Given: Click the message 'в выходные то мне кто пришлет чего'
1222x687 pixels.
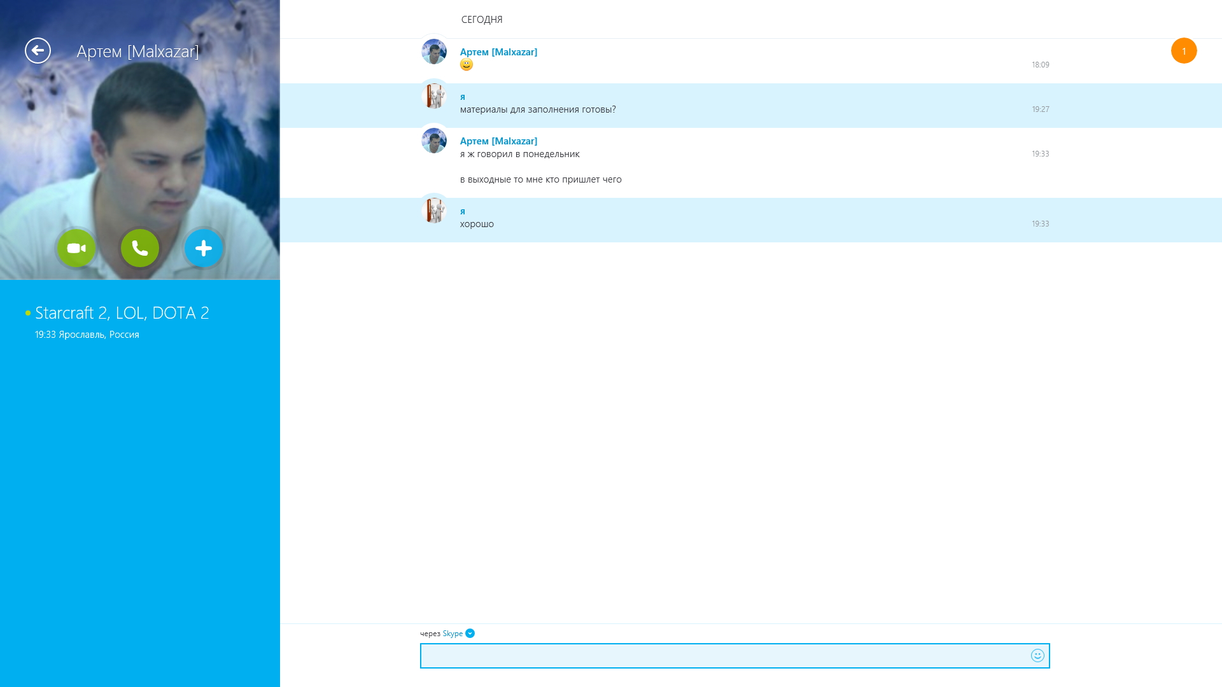Looking at the screenshot, I should pyautogui.click(x=540, y=179).
